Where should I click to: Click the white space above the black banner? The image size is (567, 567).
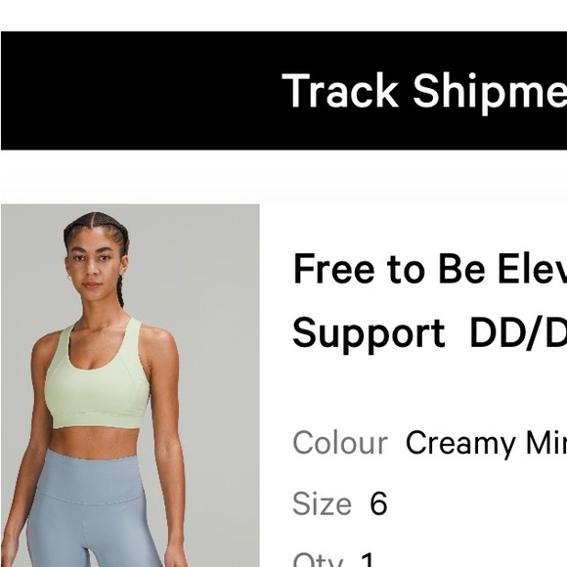(x=283, y=16)
